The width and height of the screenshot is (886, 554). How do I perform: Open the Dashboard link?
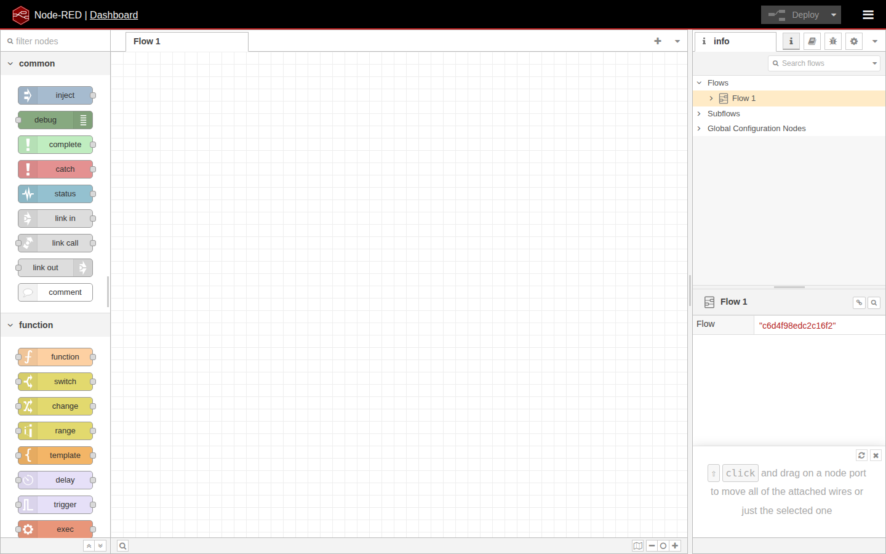point(113,15)
